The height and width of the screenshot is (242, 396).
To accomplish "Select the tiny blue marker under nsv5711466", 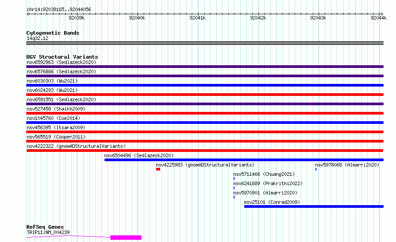I will pyautogui.click(x=234, y=179).
